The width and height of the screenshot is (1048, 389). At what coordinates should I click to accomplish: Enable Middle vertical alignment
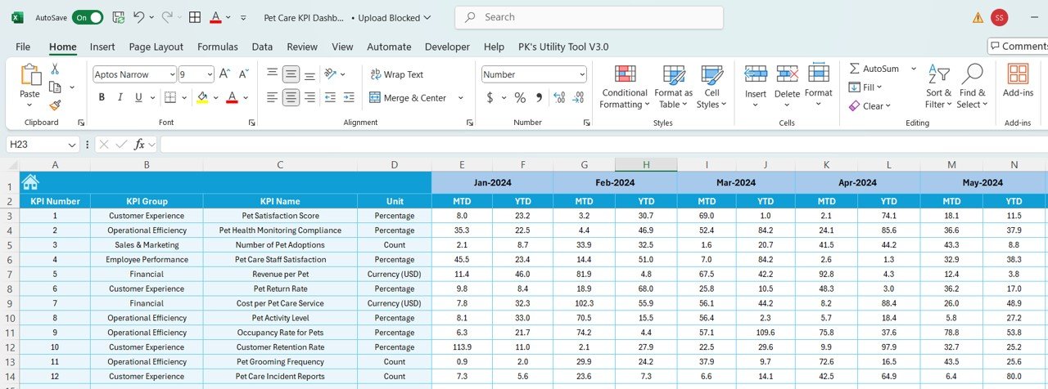click(291, 74)
